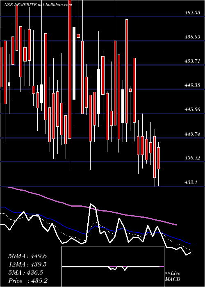Click the 445.06 price level label
Image resolution: width=205 pixels, height=287 pixels.
(x=193, y=109)
